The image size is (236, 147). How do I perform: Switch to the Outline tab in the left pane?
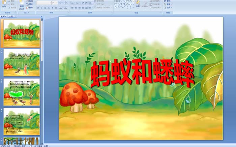point(11,16)
